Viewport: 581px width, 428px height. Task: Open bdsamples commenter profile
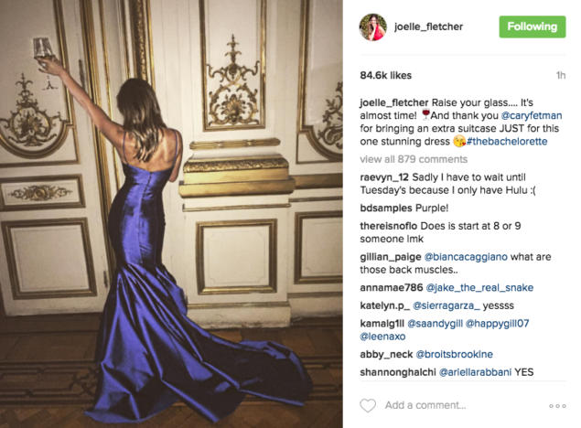(386, 209)
